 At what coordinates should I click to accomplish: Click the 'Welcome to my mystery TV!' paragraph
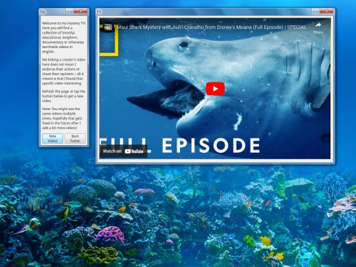pos(63,37)
